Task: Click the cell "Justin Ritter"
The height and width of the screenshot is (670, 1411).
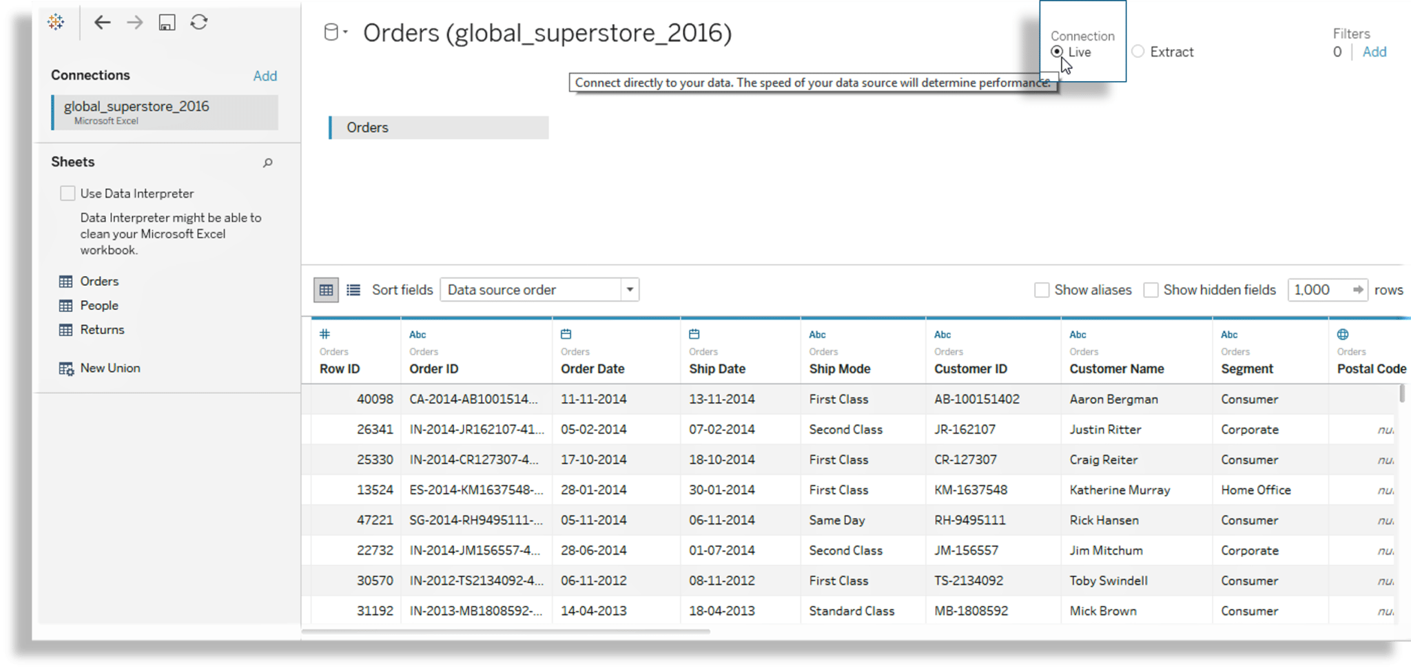Action: tap(1105, 430)
